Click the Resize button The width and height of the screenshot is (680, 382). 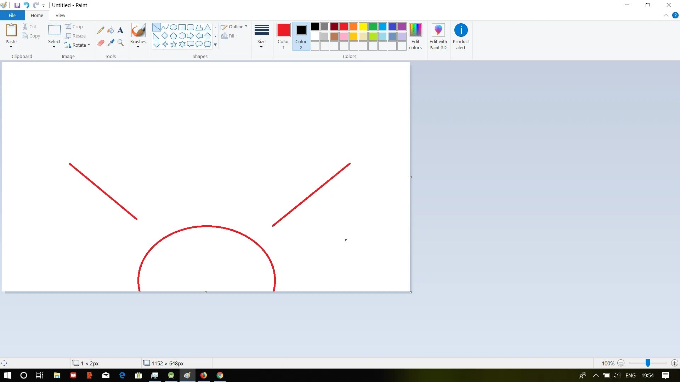(x=75, y=36)
